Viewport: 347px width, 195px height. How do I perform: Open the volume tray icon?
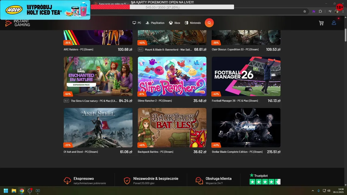(329, 191)
